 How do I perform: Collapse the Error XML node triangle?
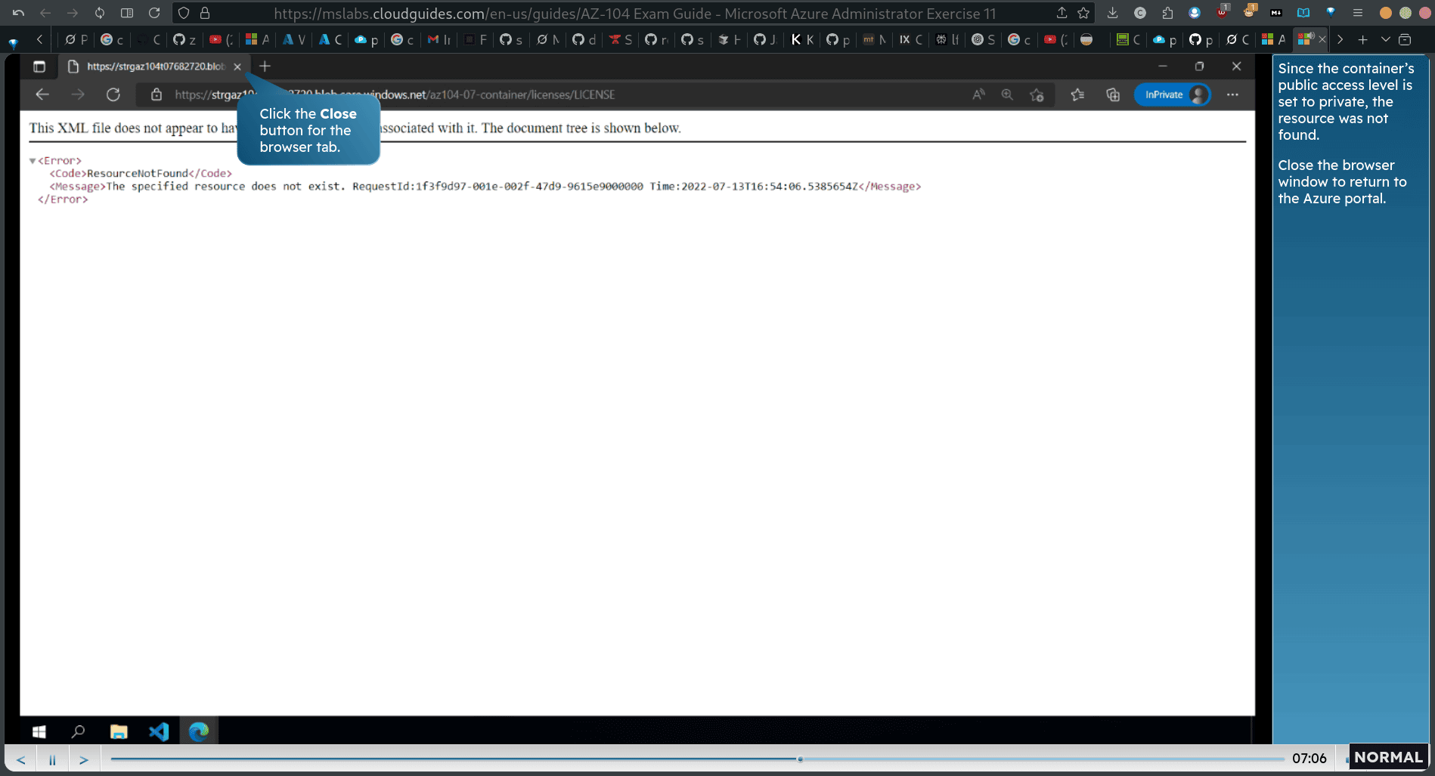pyautogui.click(x=33, y=160)
